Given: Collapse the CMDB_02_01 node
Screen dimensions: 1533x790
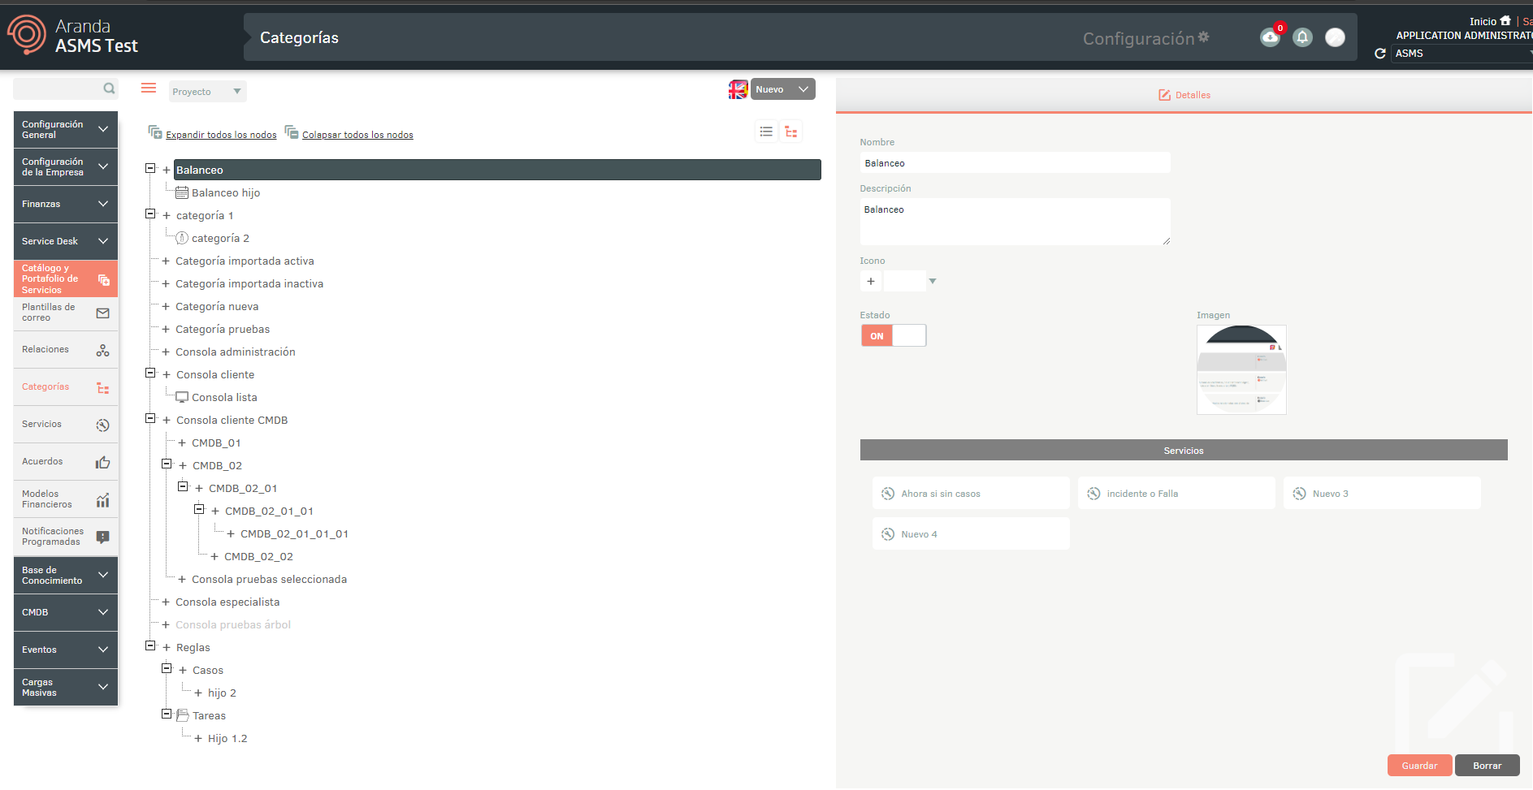Looking at the screenshot, I should (x=183, y=486).
